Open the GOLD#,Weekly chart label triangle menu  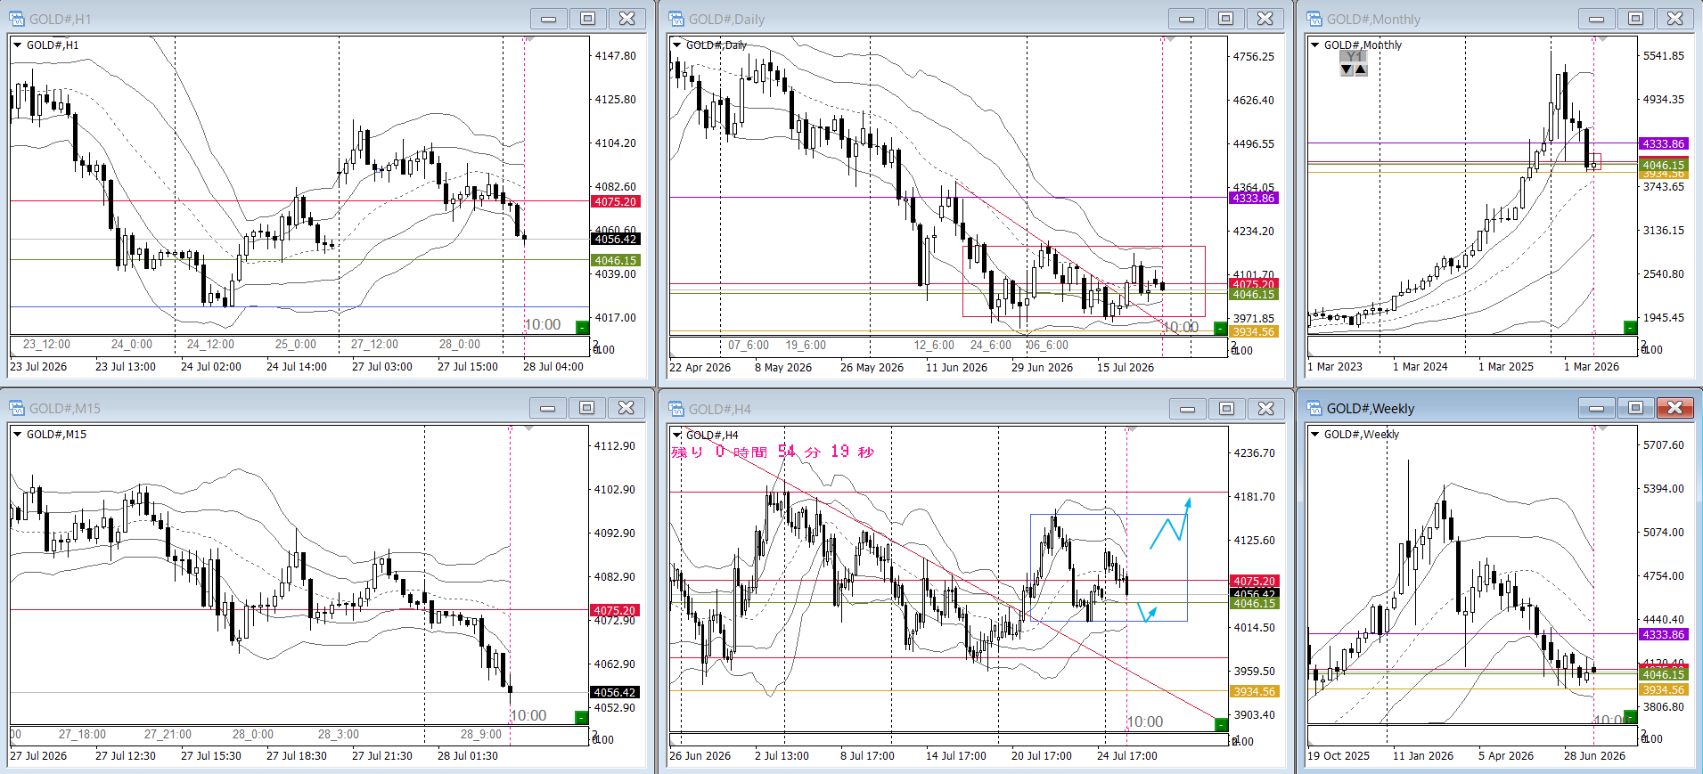(1315, 434)
